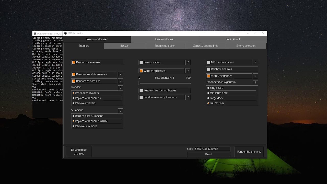327x184 pixels.
Task: Toggle the Write cheatsheet checkbox
Action: click(208, 76)
